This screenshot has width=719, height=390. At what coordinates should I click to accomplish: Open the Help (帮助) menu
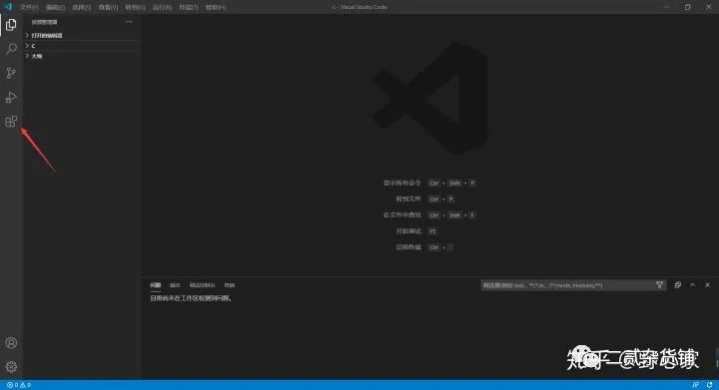[x=216, y=7]
